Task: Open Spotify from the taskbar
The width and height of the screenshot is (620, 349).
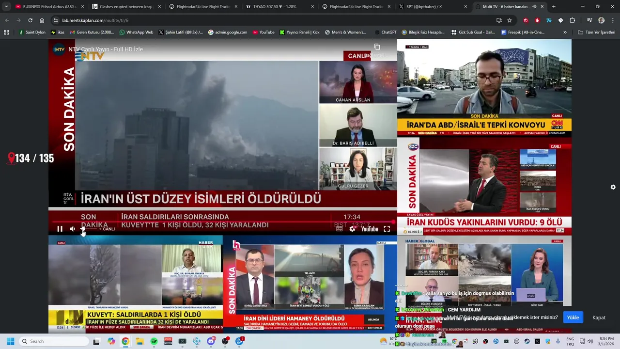Action: [x=154, y=341]
